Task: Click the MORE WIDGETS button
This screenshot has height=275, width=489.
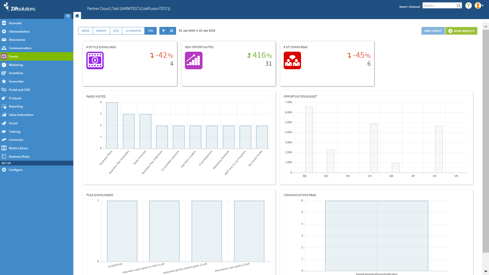Action: tap(461, 31)
